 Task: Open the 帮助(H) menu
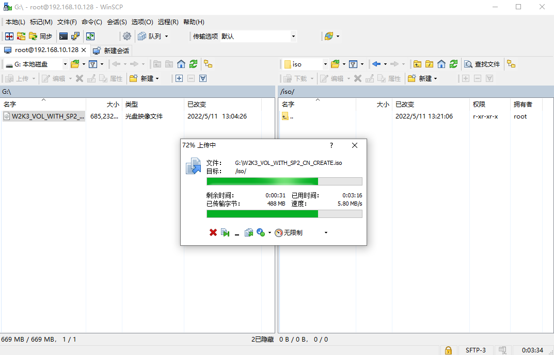pos(194,22)
